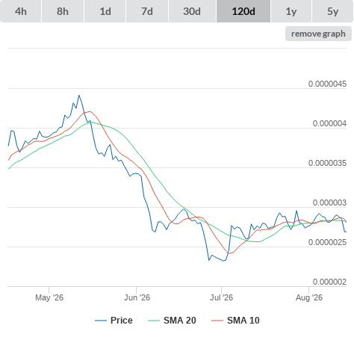This screenshot has width=354, height=340.
Task: Select the active 120d tab
Action: (243, 11)
